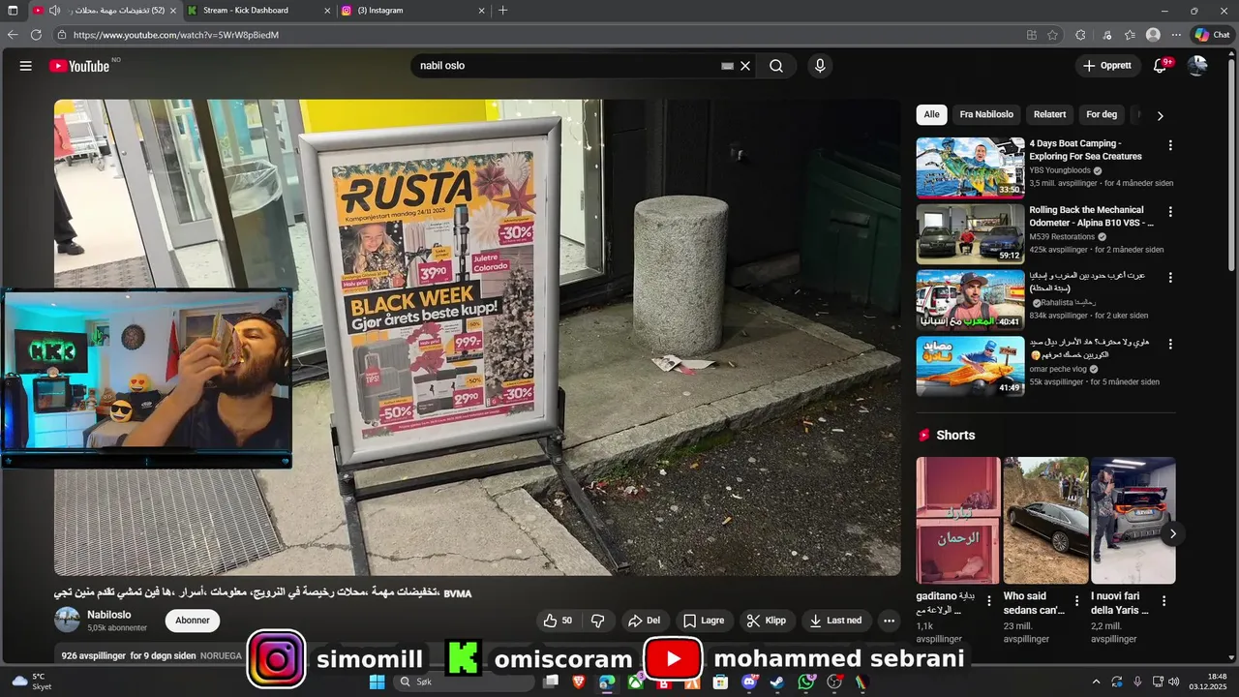Screen dimensions: 1239x697
Task: Download the video with Last ned
Action: [836, 621]
